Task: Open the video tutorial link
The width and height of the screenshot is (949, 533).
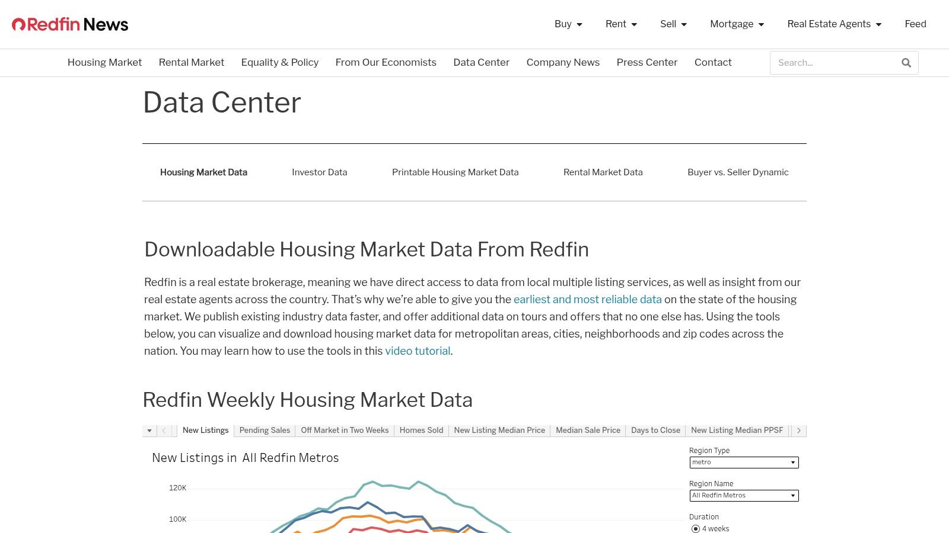Action: coord(418,351)
